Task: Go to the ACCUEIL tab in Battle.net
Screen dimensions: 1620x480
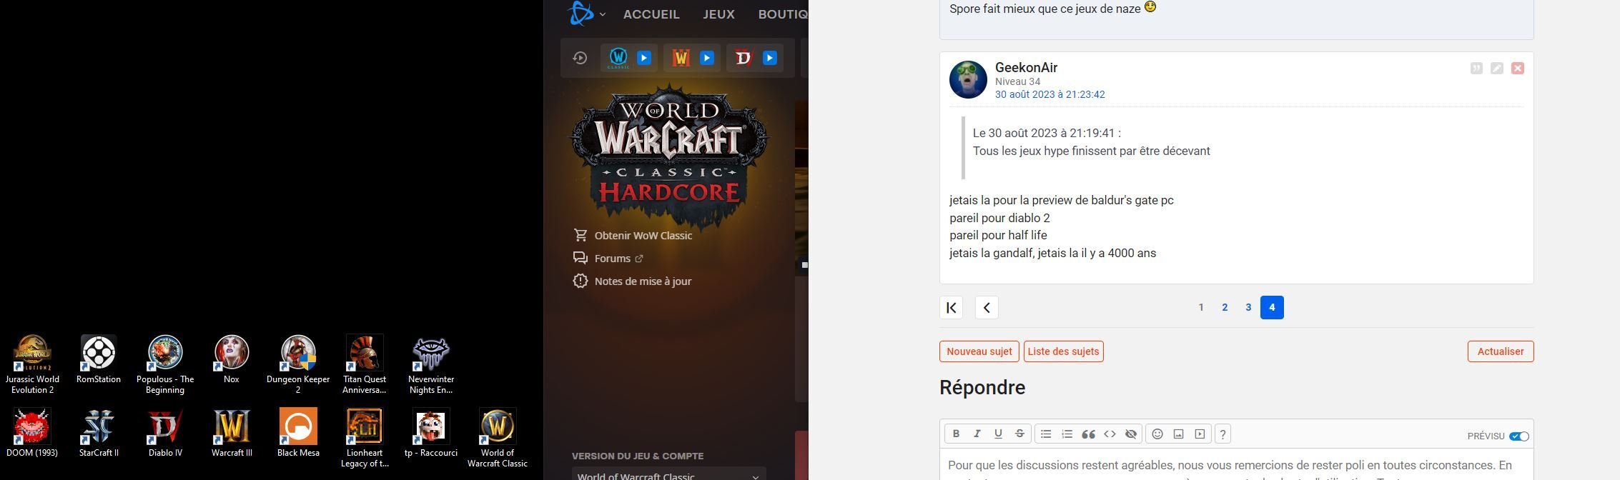Action: pos(651,14)
